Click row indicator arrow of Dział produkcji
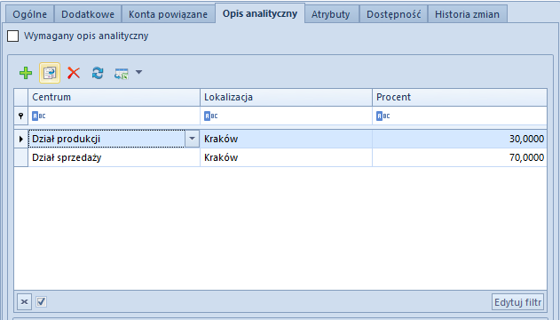 [21, 139]
